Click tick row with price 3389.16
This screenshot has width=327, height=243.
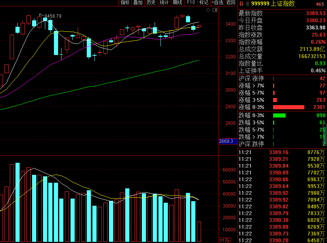(x=282, y=153)
